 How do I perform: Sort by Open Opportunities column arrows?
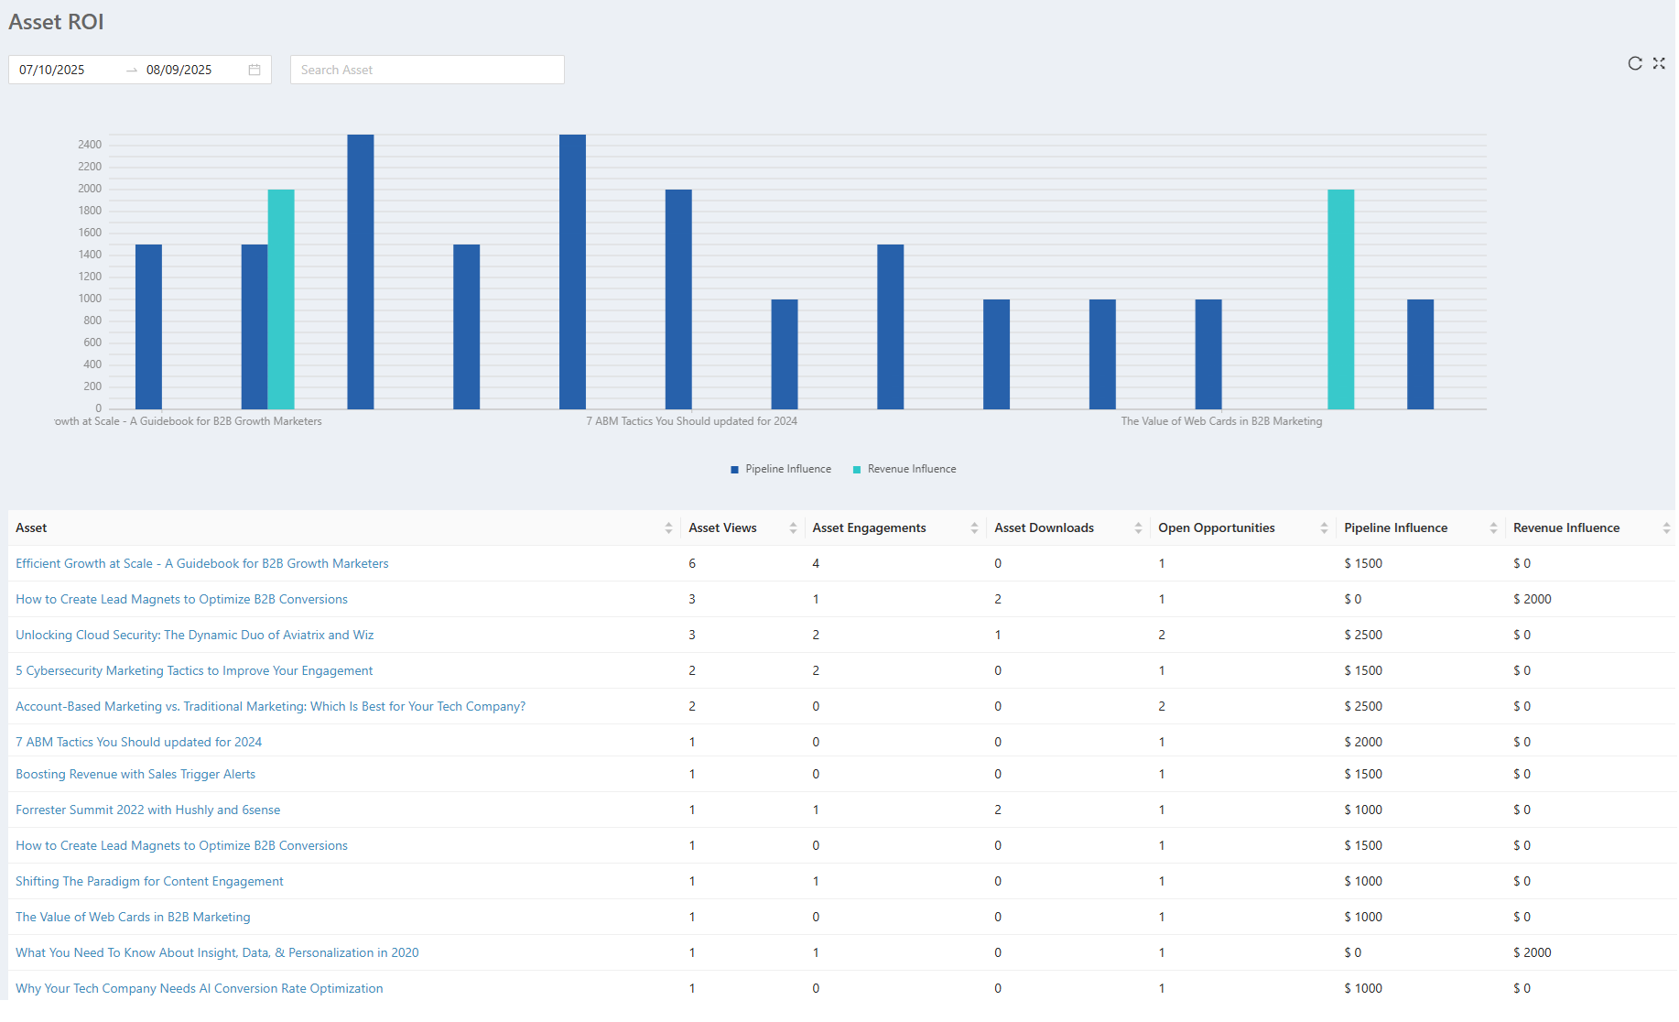tap(1324, 528)
